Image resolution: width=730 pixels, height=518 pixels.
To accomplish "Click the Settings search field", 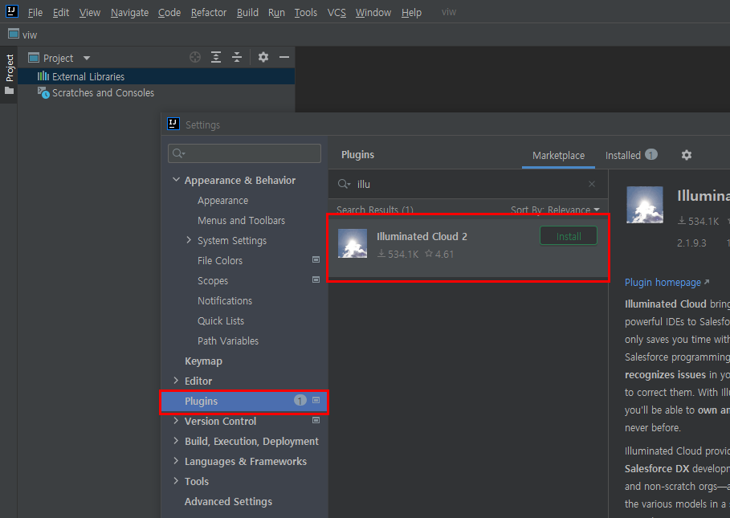I will tap(244, 153).
